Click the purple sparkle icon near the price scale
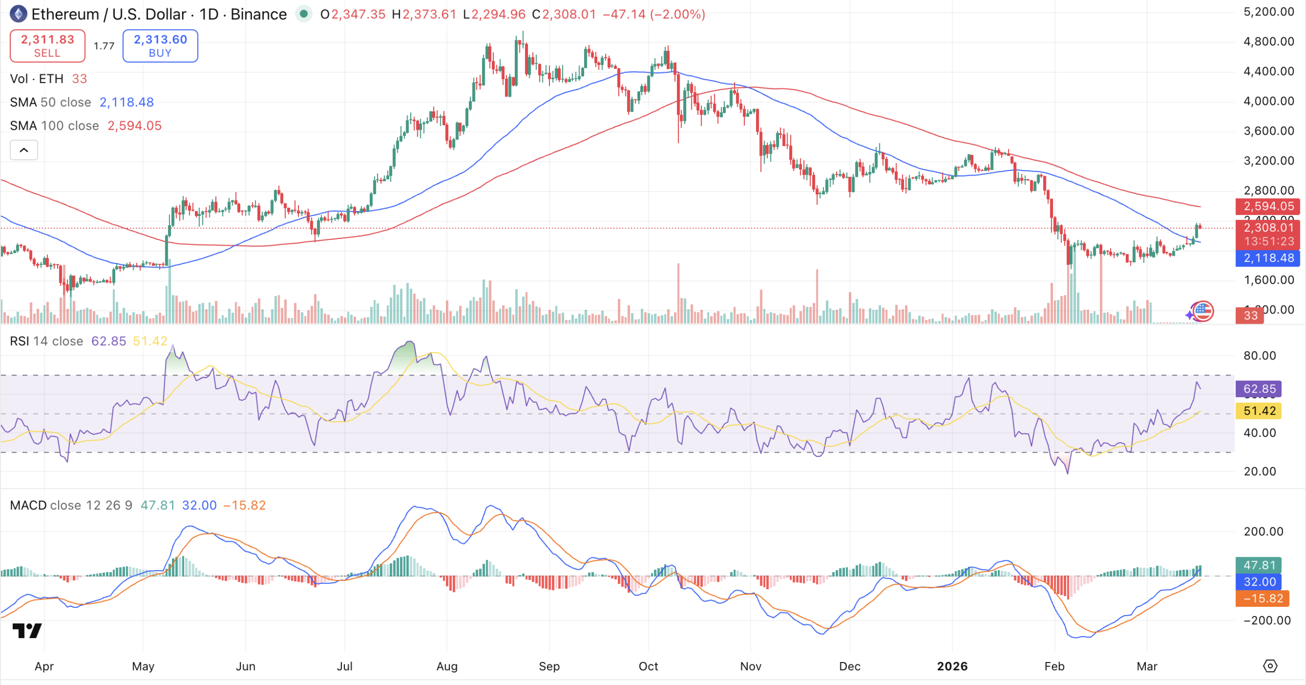 pyautogui.click(x=1190, y=315)
